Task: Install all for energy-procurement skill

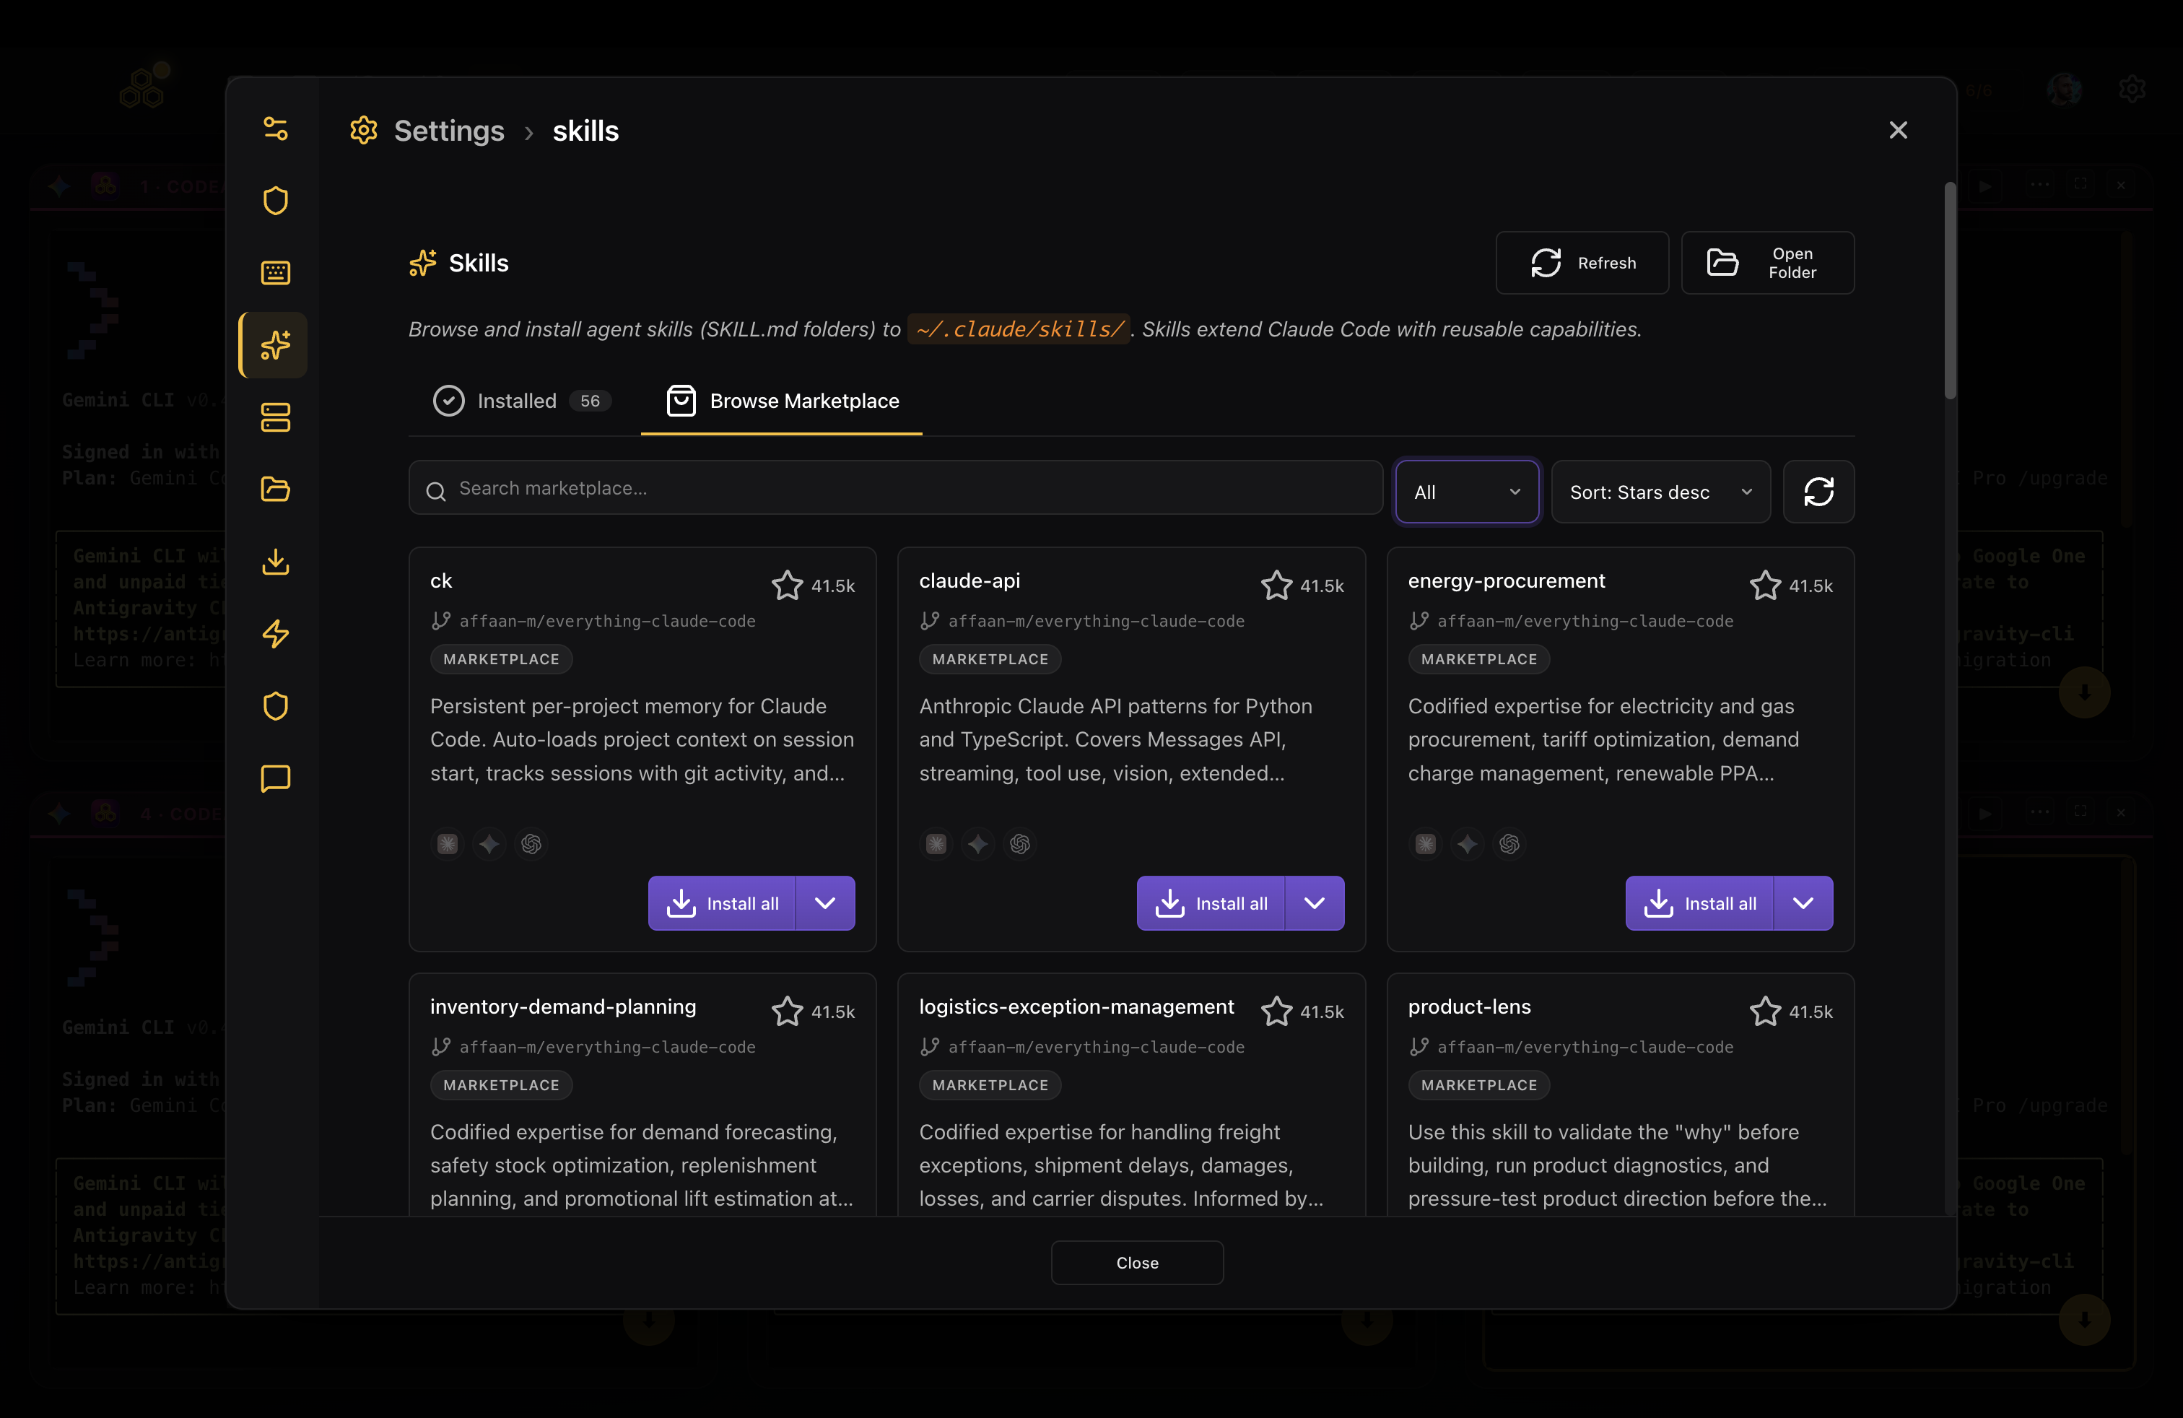Action: point(1699,903)
